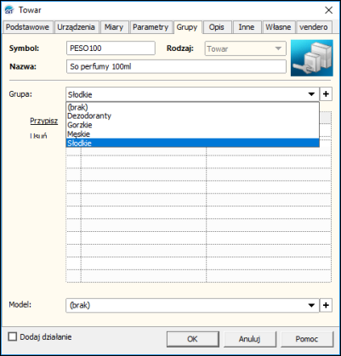Switch to the Inne tab
Viewport: 341px width, 356px height.
coord(247,27)
